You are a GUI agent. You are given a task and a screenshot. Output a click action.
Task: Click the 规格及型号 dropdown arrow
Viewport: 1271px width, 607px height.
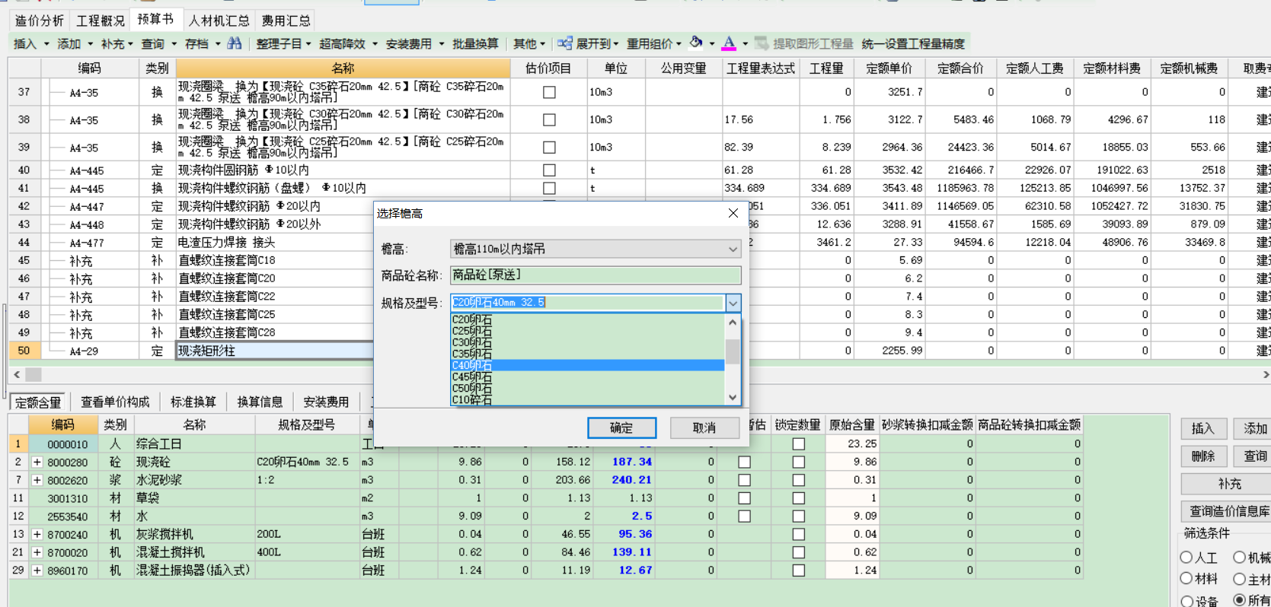tap(733, 303)
